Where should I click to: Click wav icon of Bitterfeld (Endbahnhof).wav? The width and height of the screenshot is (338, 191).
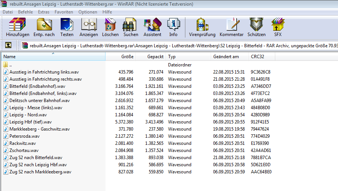click(x=6, y=86)
